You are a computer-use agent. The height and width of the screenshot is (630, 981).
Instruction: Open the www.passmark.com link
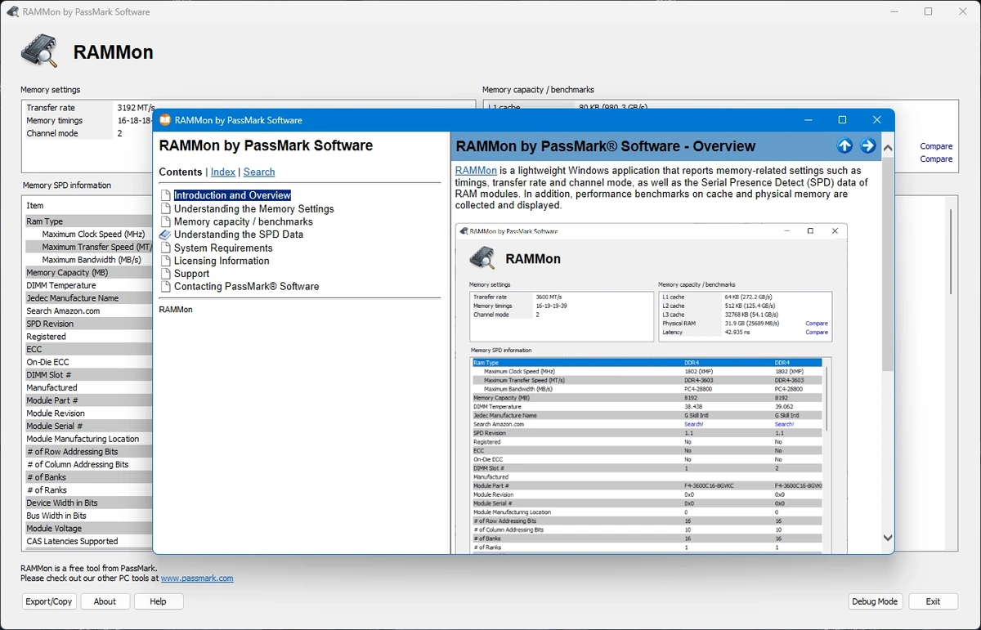(197, 579)
